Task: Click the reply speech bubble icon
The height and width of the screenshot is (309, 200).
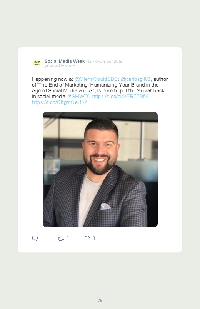Action: coord(35,239)
